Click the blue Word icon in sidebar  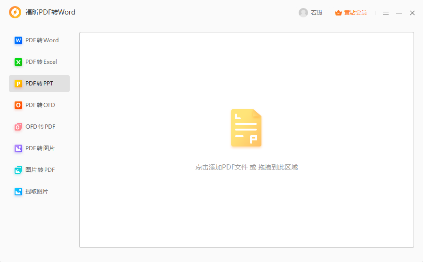click(x=18, y=40)
